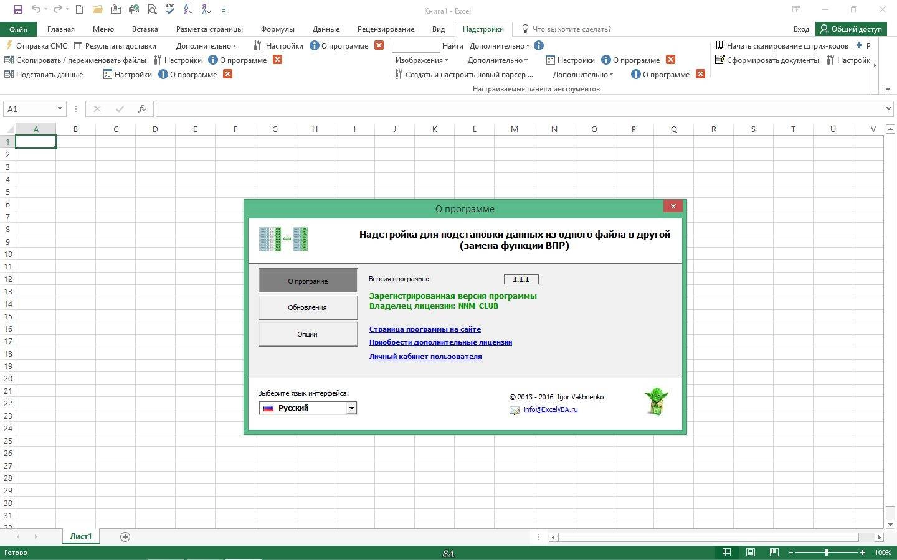The width and height of the screenshot is (897, 560).
Task: Open Страница программы на сайте link
Action: (425, 329)
